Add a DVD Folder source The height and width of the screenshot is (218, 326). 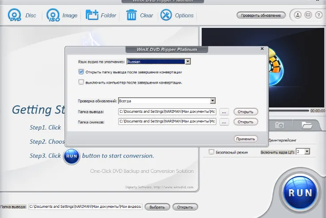coord(92,15)
